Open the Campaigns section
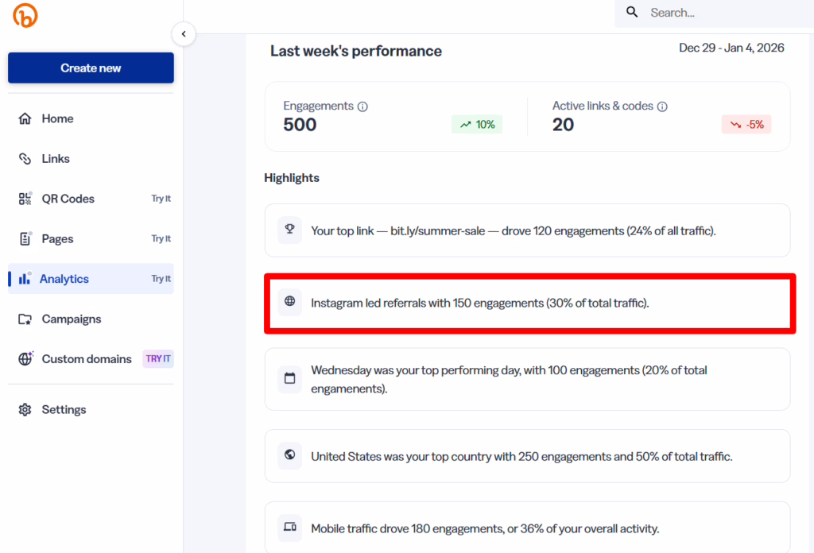This screenshot has height=553, width=814. (71, 319)
